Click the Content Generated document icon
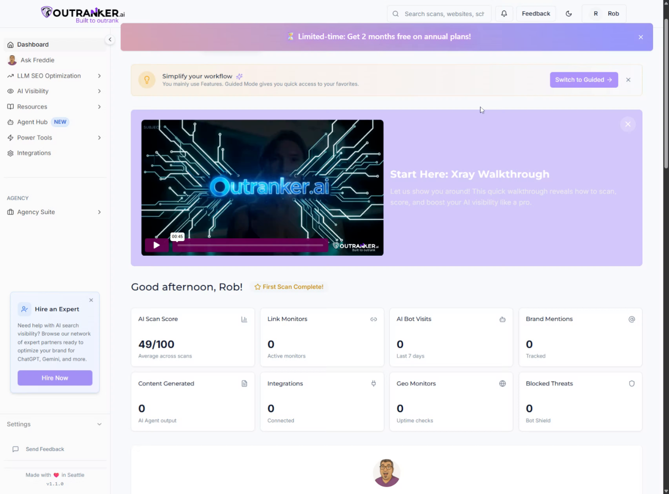Image resolution: width=669 pixels, height=494 pixels. tap(244, 384)
